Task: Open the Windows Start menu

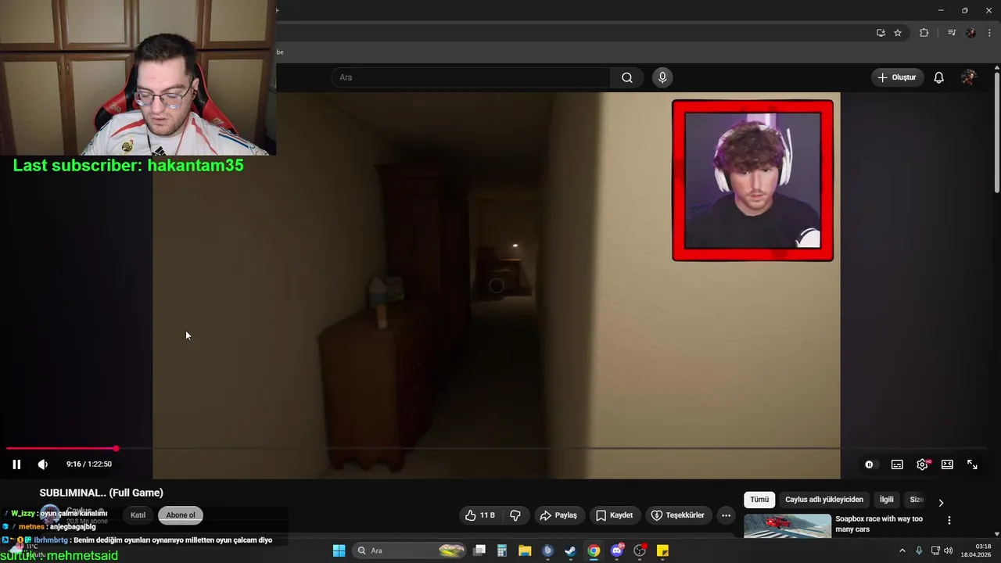Action: pyautogui.click(x=339, y=550)
